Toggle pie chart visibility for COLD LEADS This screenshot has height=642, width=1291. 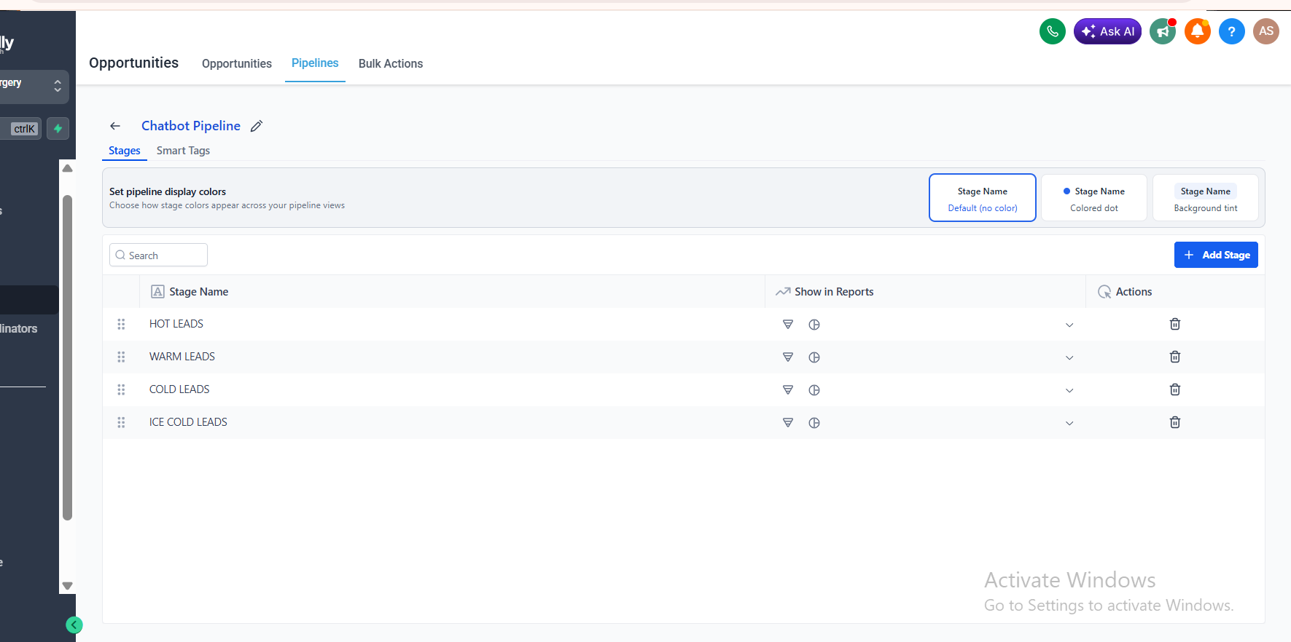[x=814, y=390]
